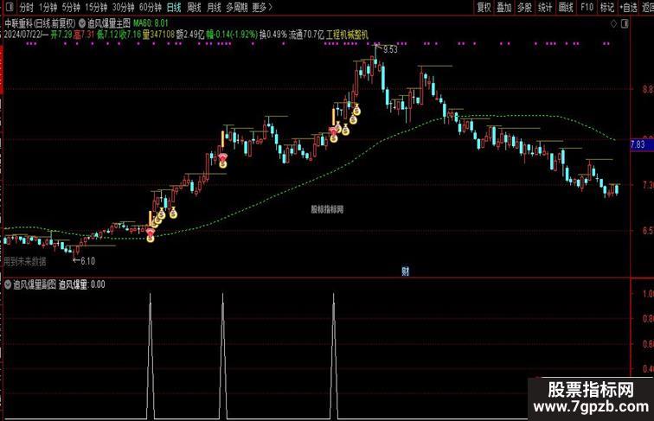Click the 标记 mark button
Screen dimensions: 654x421
[x=607, y=7]
